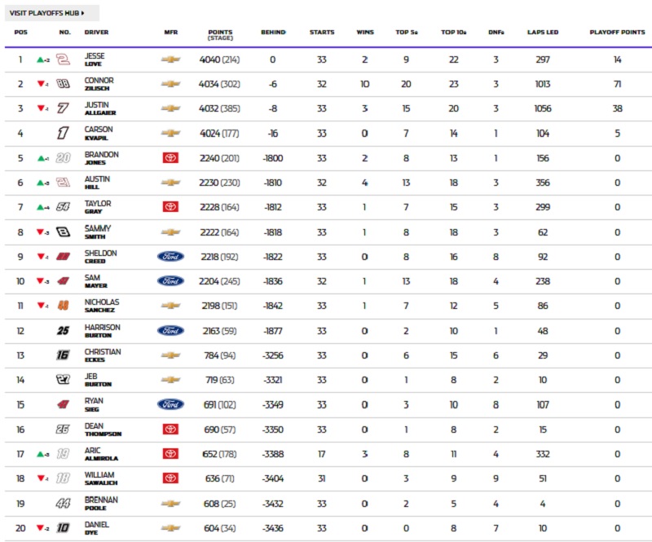Screen dimensions: 652x542
Task: Click Sam Mayer's car number icon
Action: [64, 281]
